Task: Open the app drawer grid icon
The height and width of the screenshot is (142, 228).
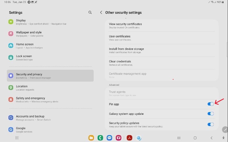Action: 17,138
